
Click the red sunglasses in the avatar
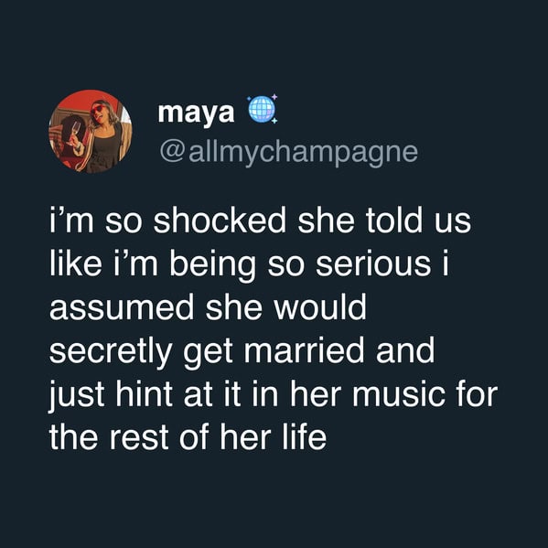coord(98,110)
